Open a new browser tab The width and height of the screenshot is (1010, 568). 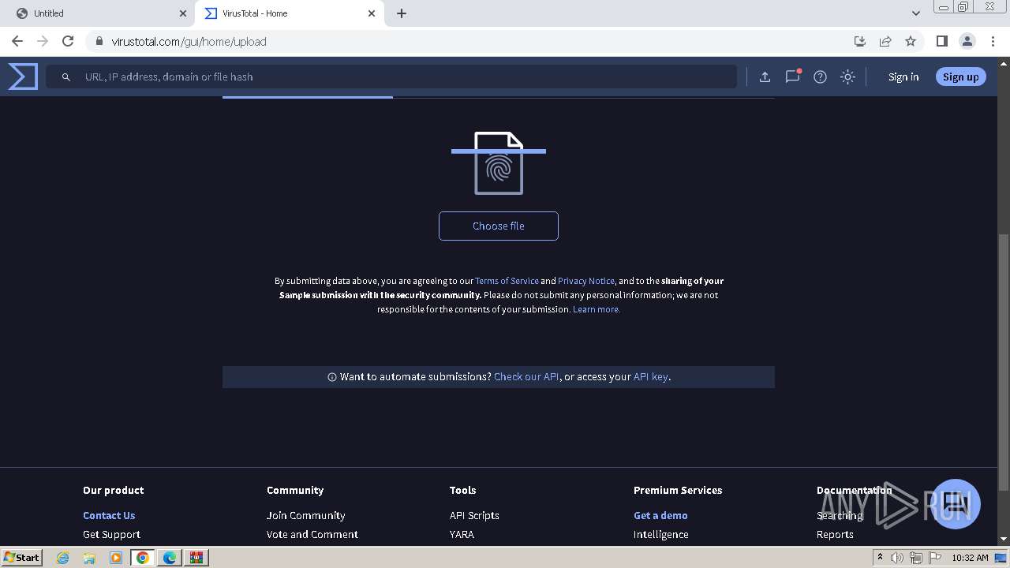(x=401, y=13)
